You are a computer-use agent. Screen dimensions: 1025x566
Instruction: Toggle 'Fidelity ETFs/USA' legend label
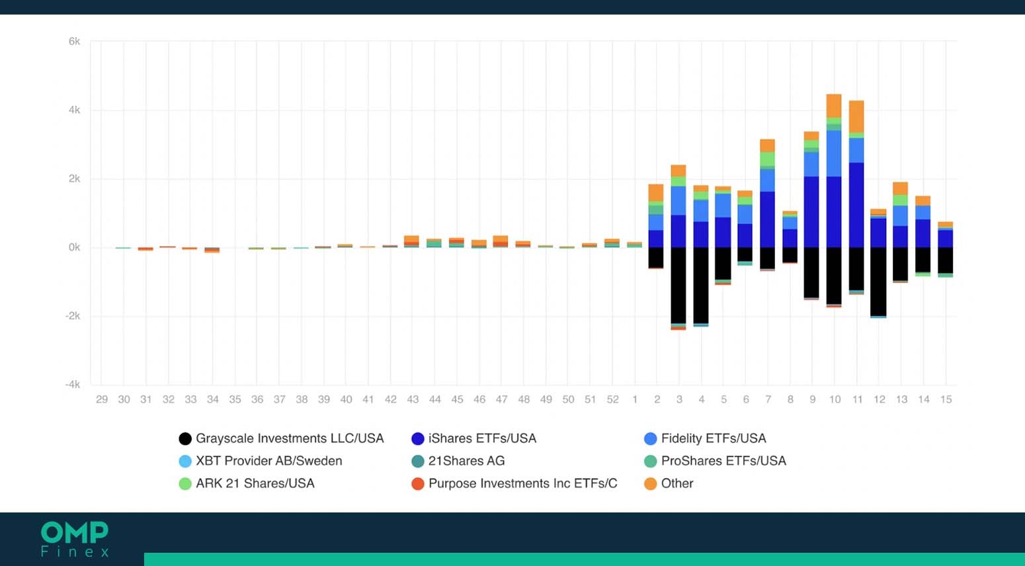click(x=714, y=438)
